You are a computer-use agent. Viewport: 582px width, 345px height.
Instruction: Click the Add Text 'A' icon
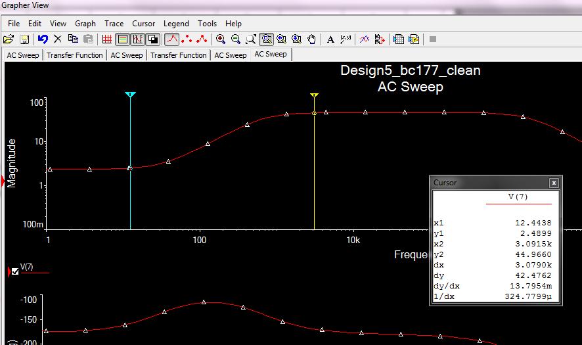(x=330, y=39)
